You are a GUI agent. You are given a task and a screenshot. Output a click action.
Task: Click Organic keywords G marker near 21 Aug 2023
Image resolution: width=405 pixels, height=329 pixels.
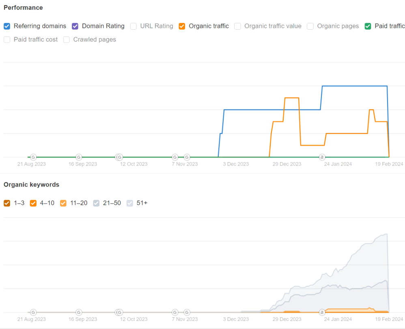[33, 312]
